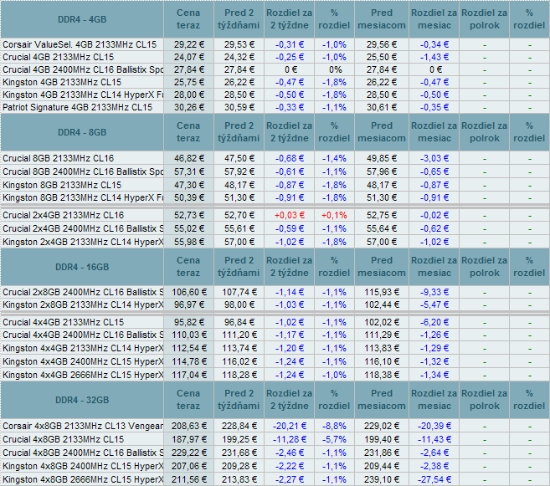Click Kingston 2x4GB 2133MHz CL14 HyperX row name
550x486 pixels.
(x=83, y=242)
